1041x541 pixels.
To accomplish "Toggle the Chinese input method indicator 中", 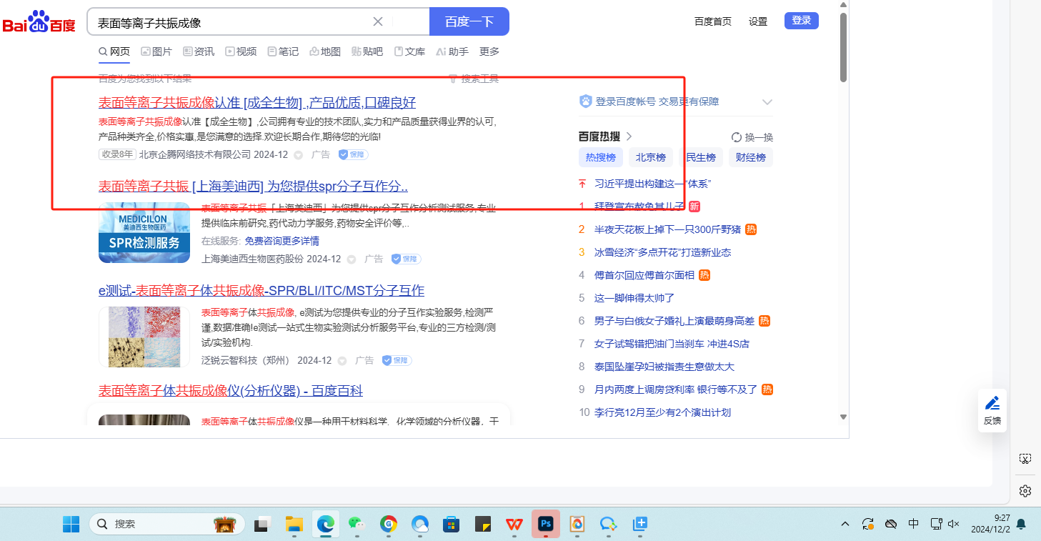I will coord(913,524).
